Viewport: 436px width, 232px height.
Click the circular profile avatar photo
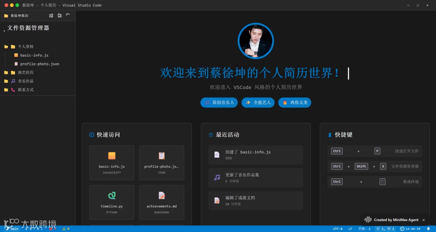coord(256,41)
